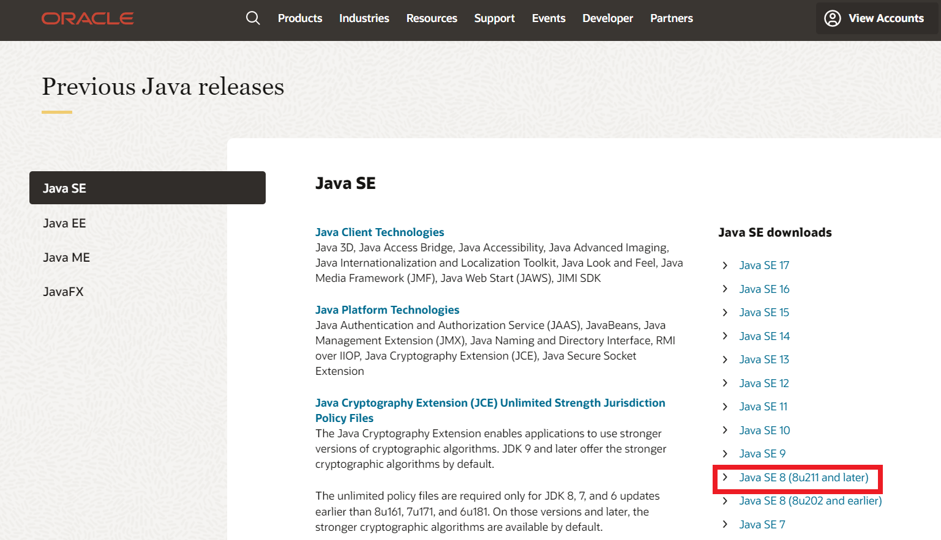The image size is (941, 540).
Task: Open the Resources menu
Action: [432, 18]
